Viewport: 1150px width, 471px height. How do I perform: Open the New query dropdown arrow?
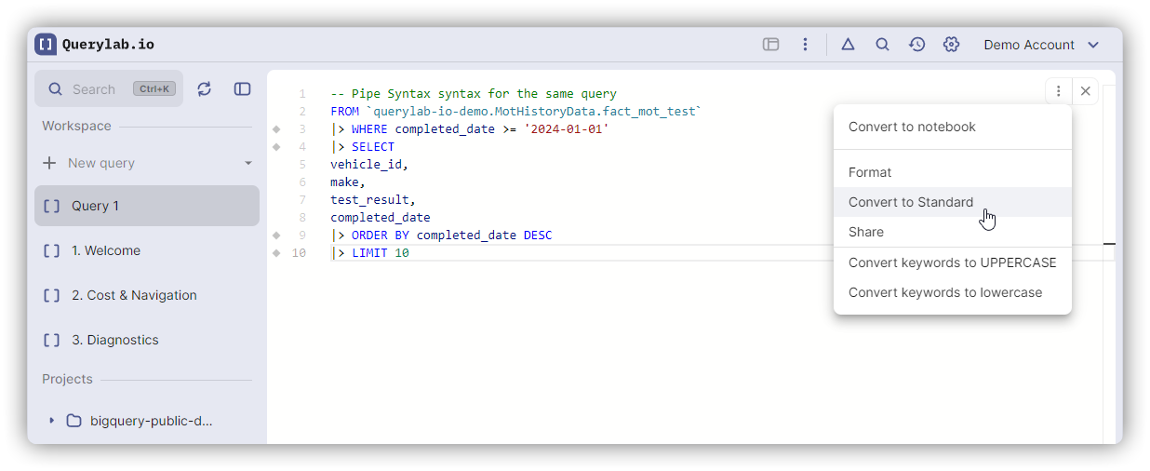[248, 163]
